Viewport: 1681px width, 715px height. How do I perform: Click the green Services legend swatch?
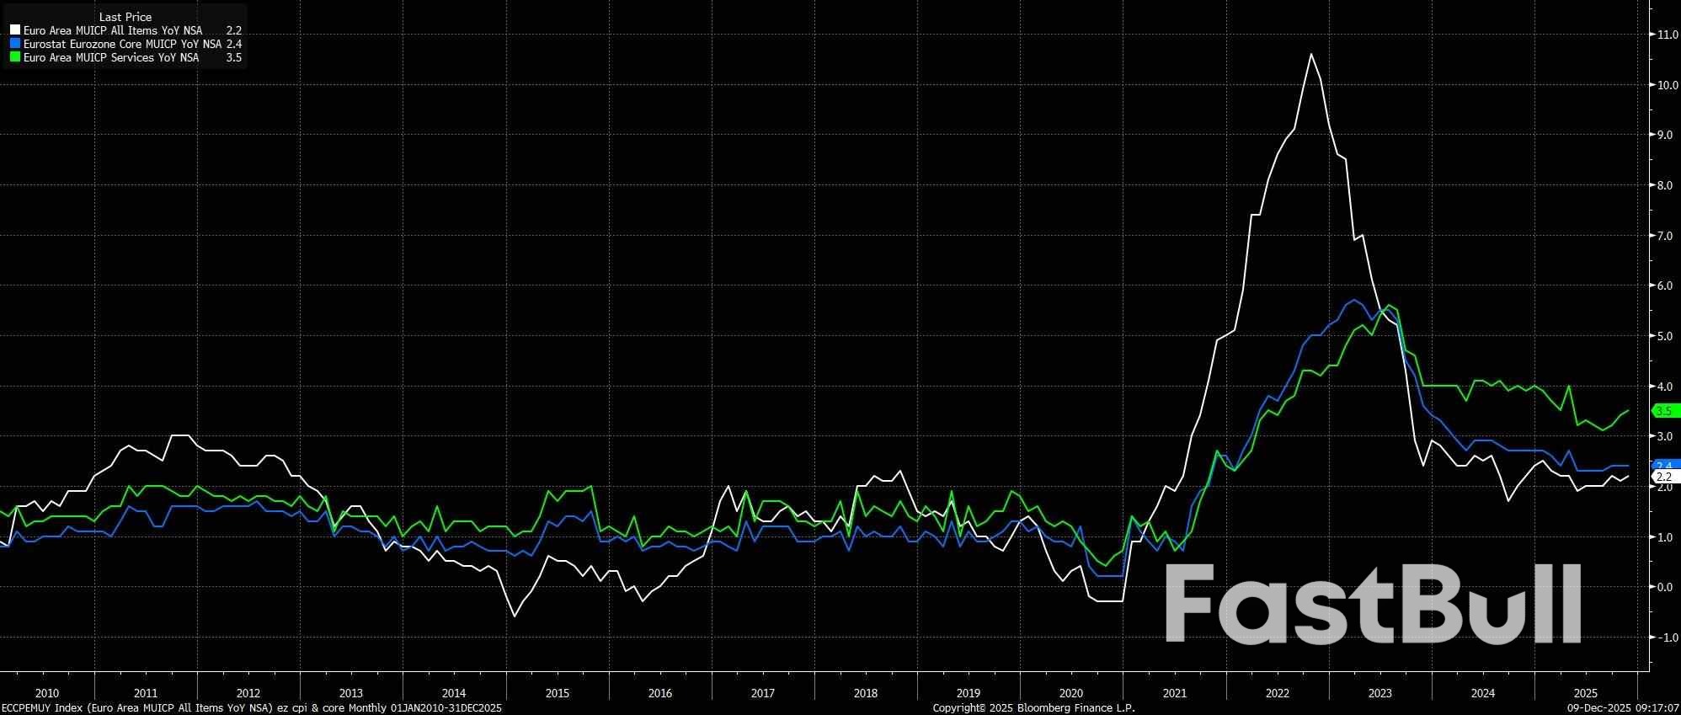15,57
